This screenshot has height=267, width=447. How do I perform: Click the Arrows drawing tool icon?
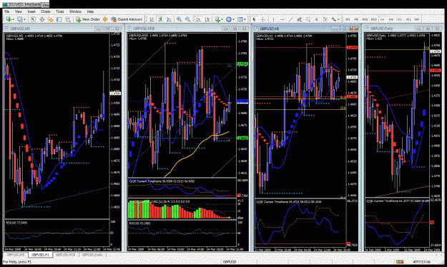pos(334,19)
